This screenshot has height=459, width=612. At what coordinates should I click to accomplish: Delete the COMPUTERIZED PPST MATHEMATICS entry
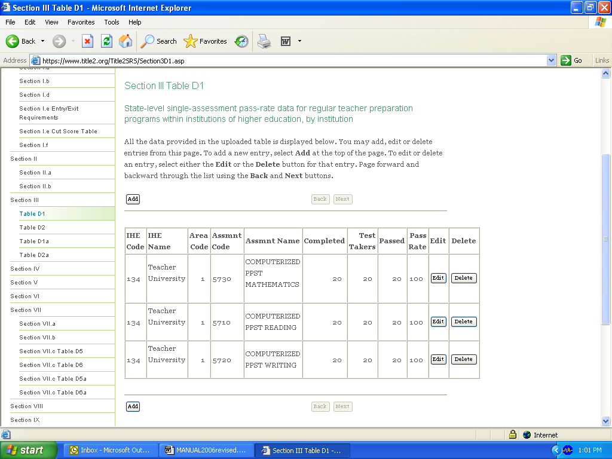464,278
